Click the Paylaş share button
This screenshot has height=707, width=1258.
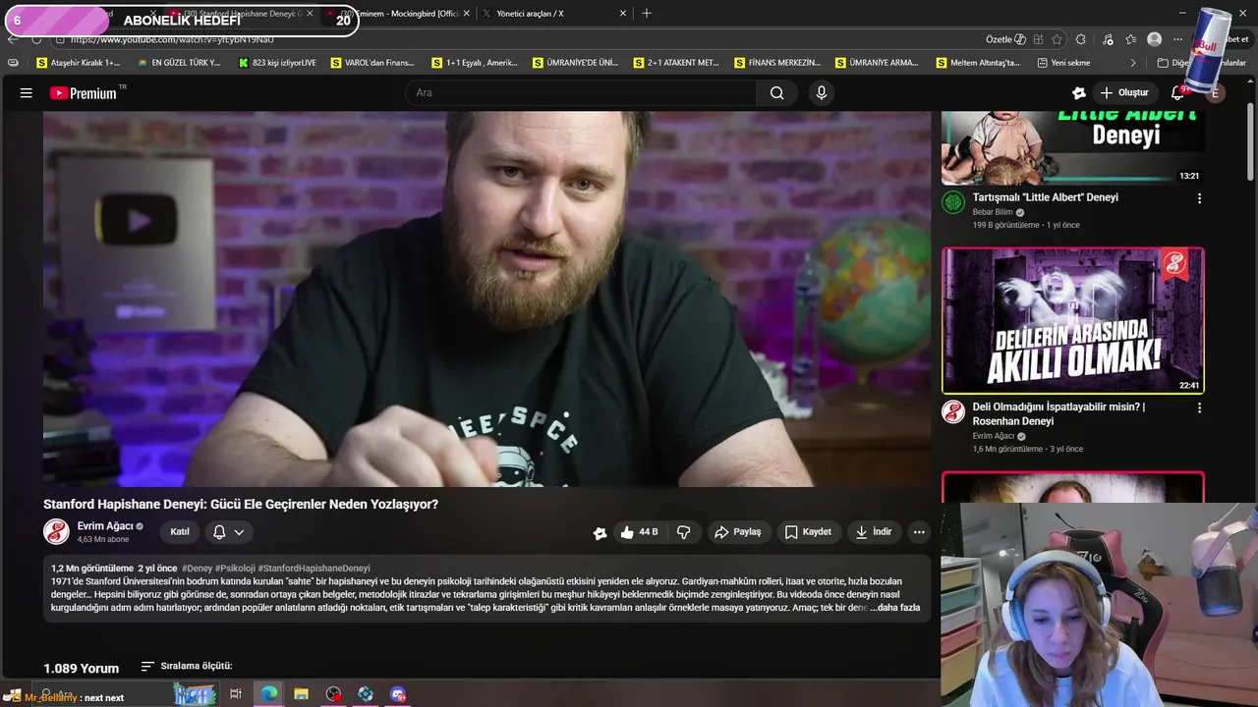click(738, 532)
